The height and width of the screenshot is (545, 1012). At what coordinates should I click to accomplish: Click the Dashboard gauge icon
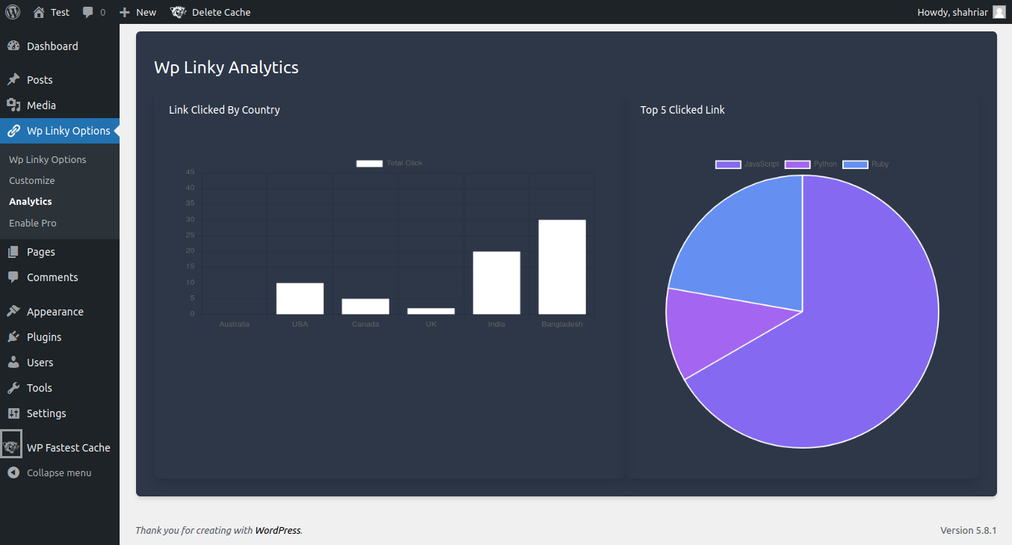[13, 46]
